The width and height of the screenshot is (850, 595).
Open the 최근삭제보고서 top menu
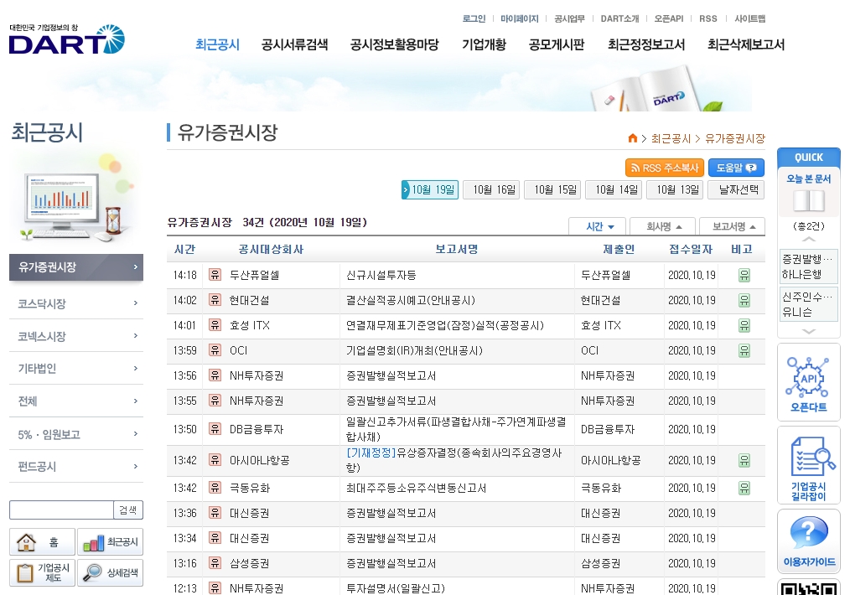tap(746, 44)
